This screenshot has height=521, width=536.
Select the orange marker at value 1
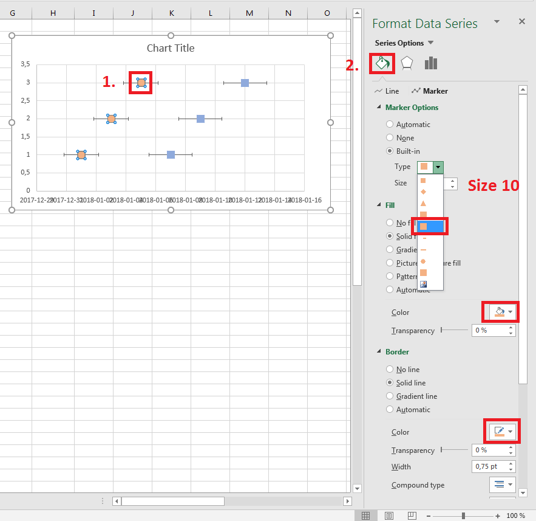coord(81,155)
